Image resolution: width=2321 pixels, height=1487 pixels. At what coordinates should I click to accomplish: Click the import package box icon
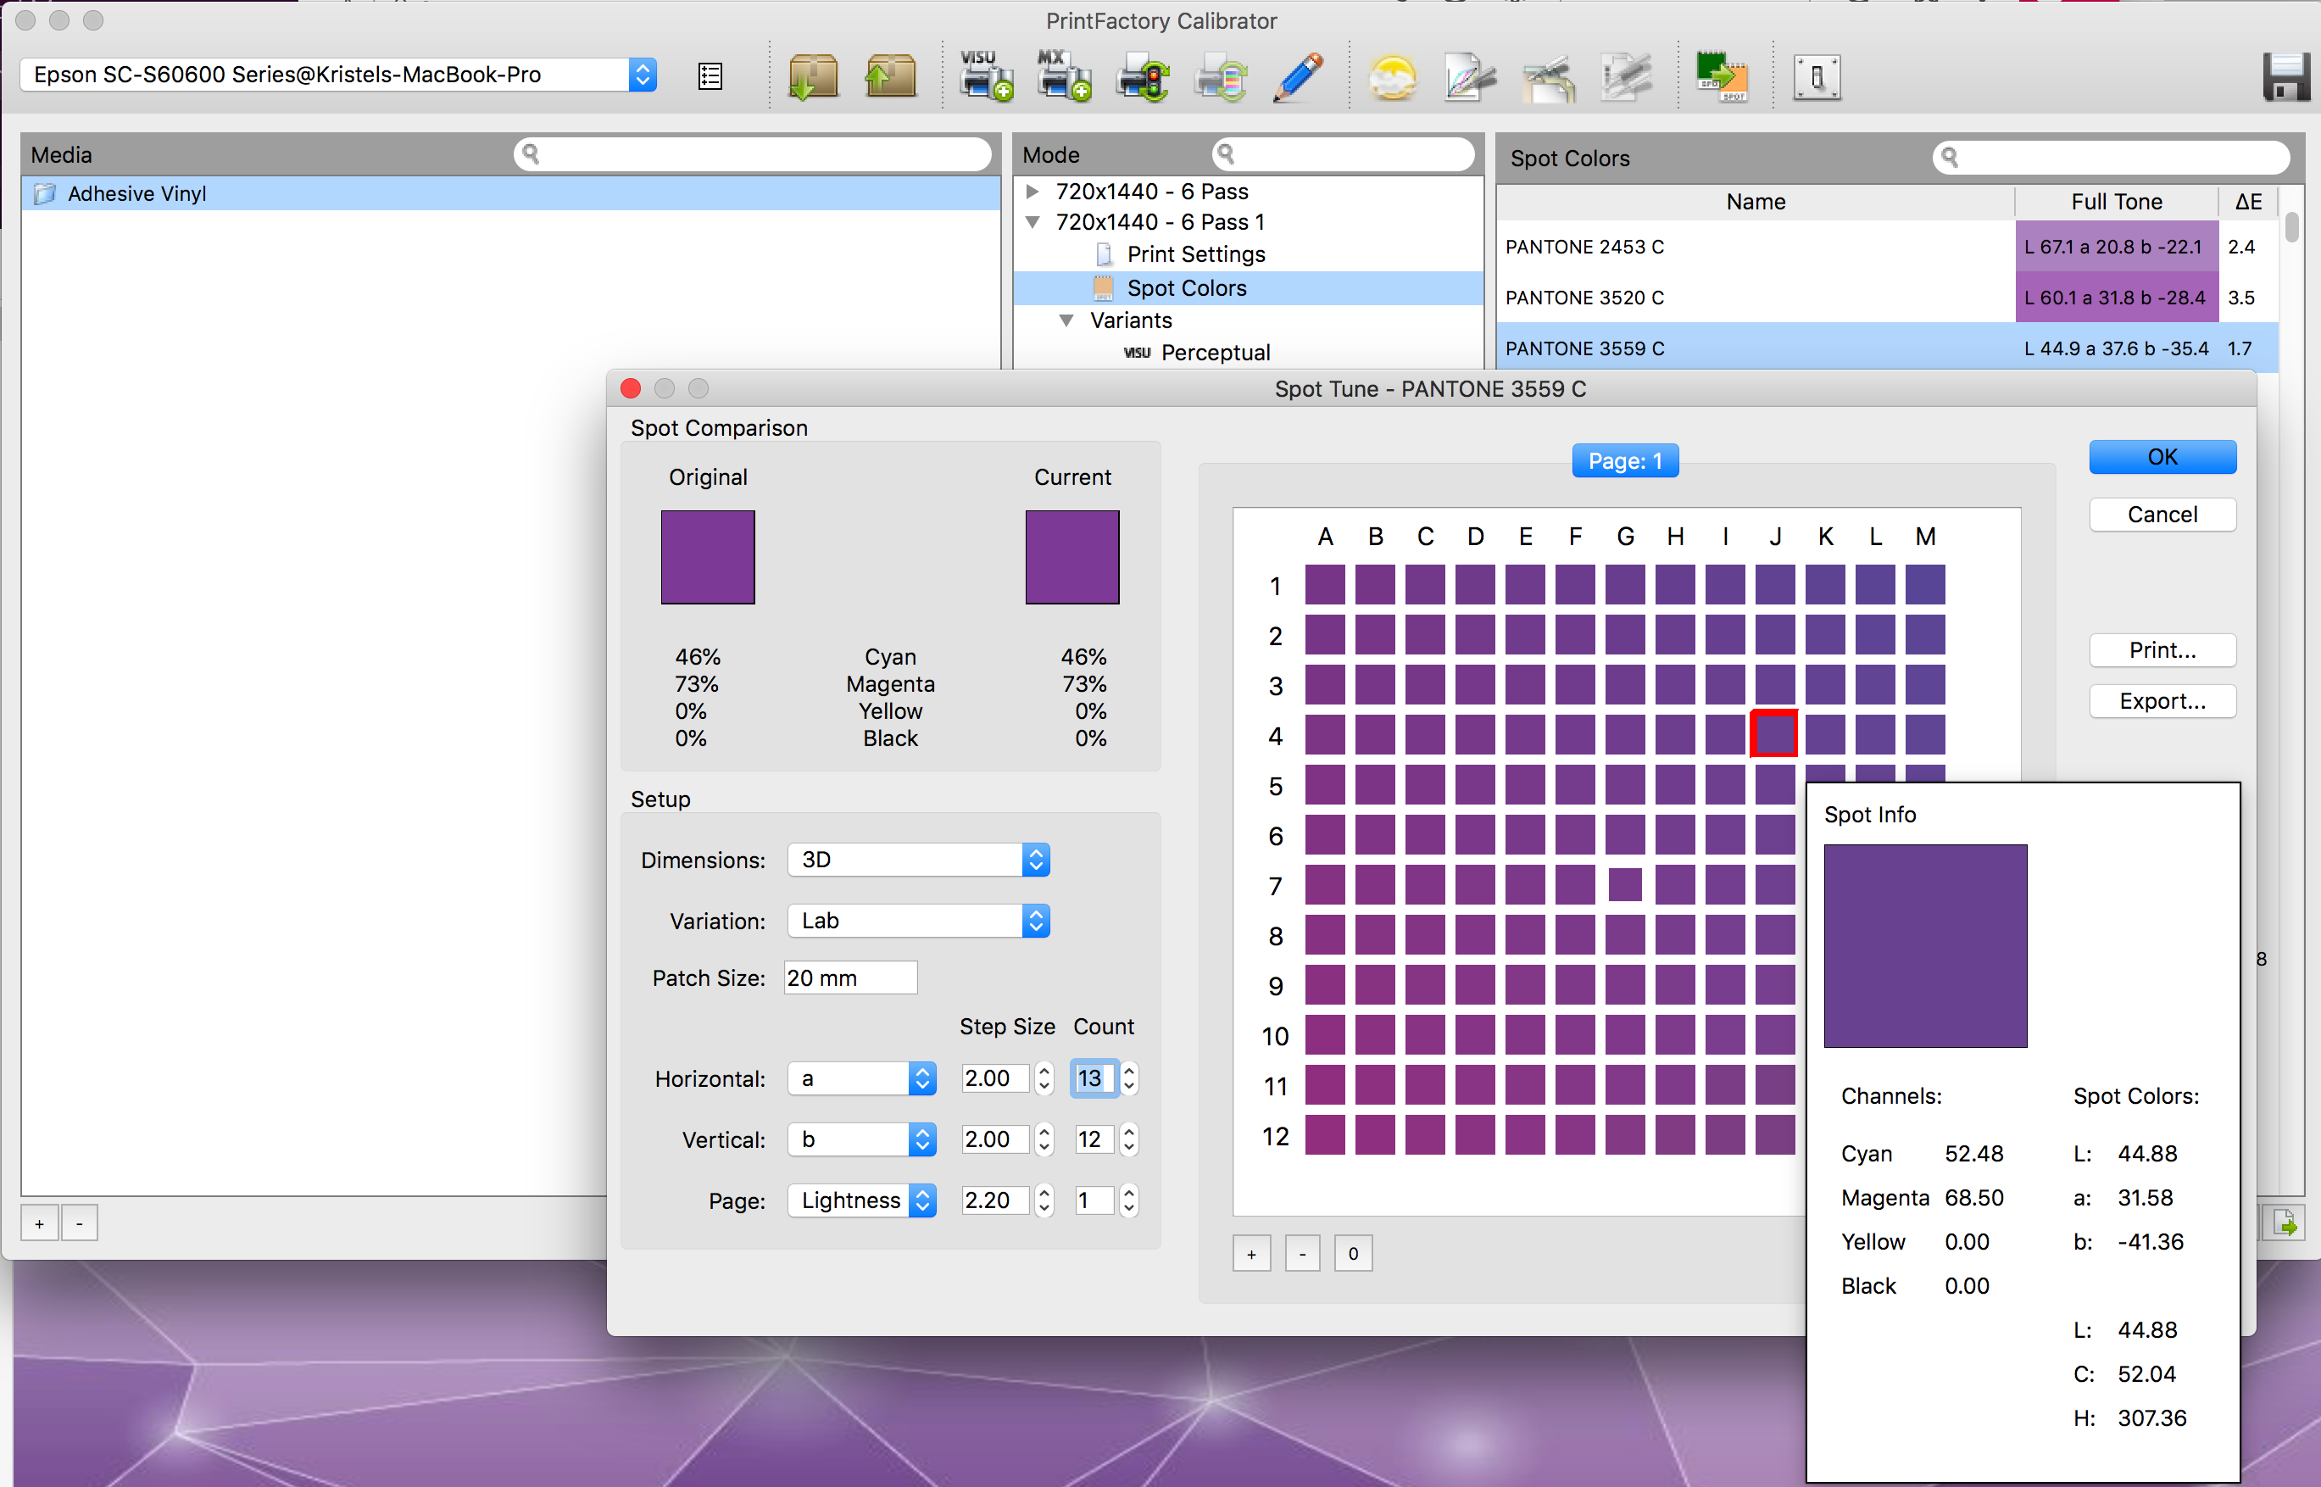tap(812, 77)
